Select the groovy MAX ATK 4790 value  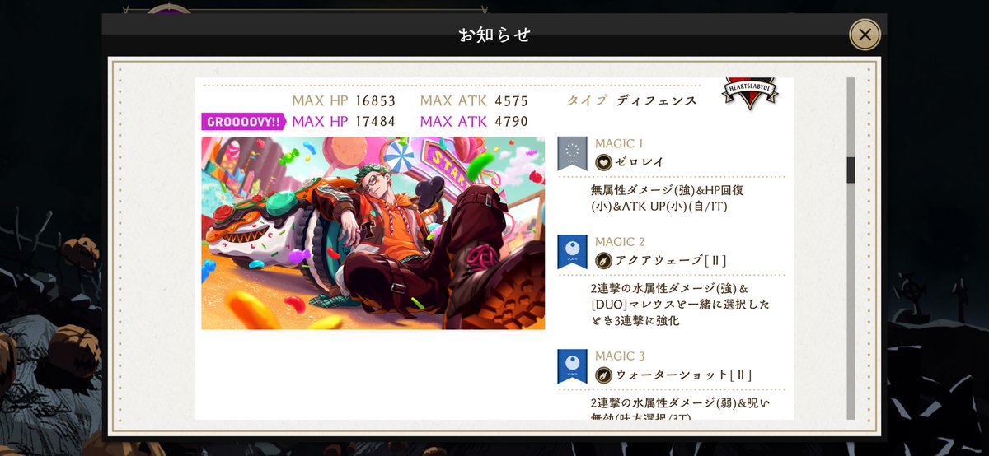[511, 122]
